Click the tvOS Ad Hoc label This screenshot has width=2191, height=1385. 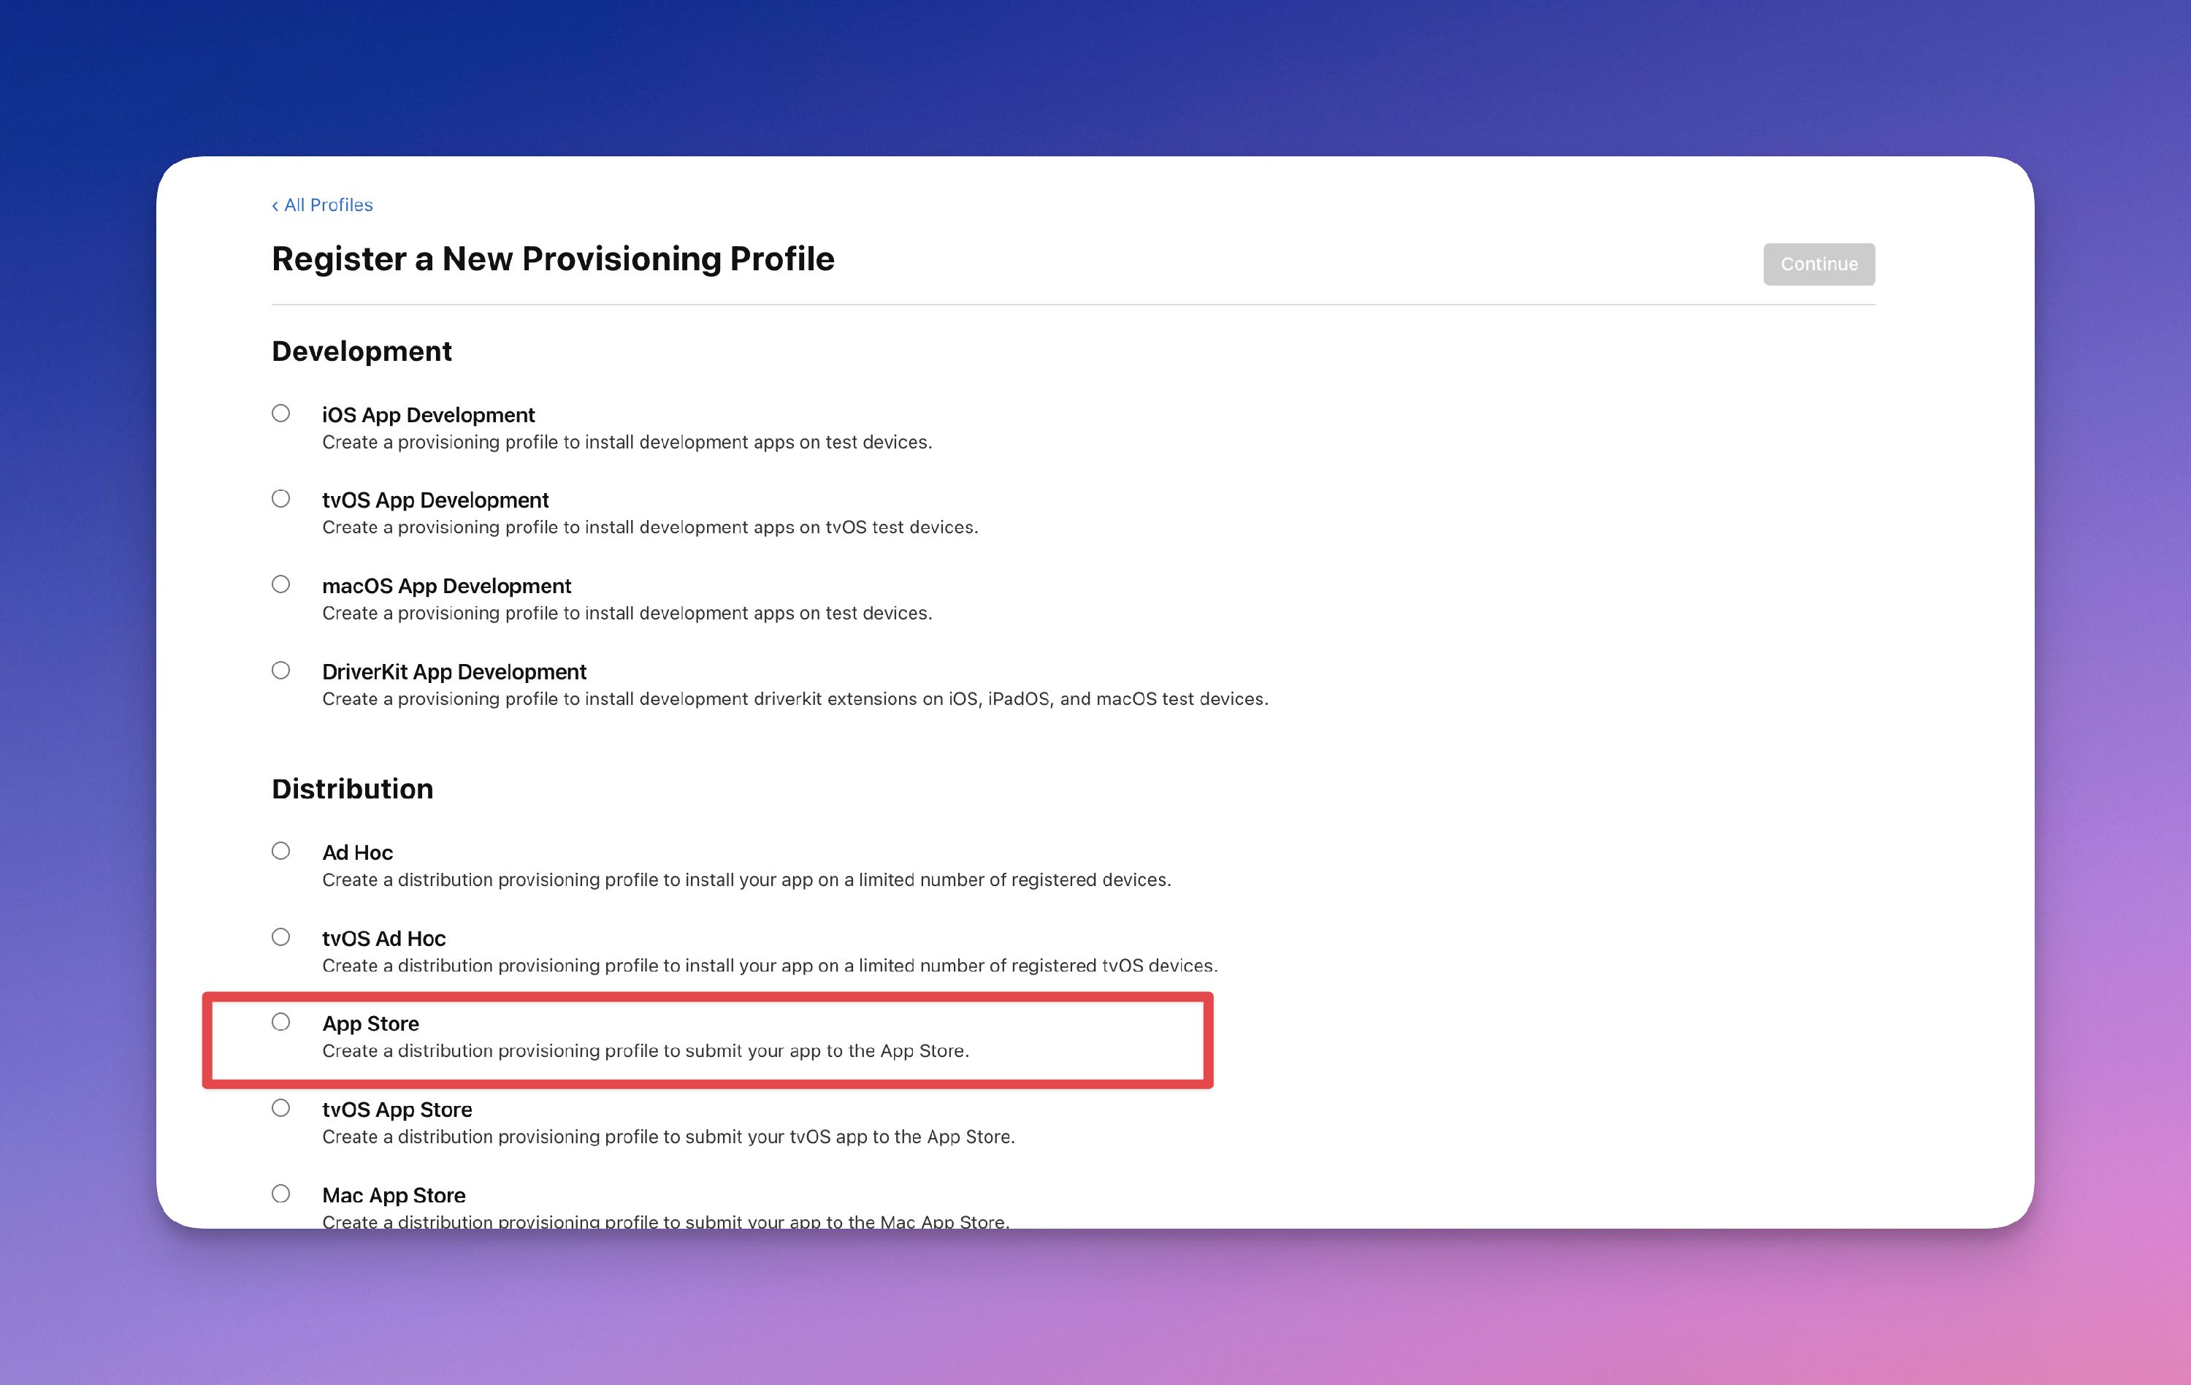tap(383, 938)
